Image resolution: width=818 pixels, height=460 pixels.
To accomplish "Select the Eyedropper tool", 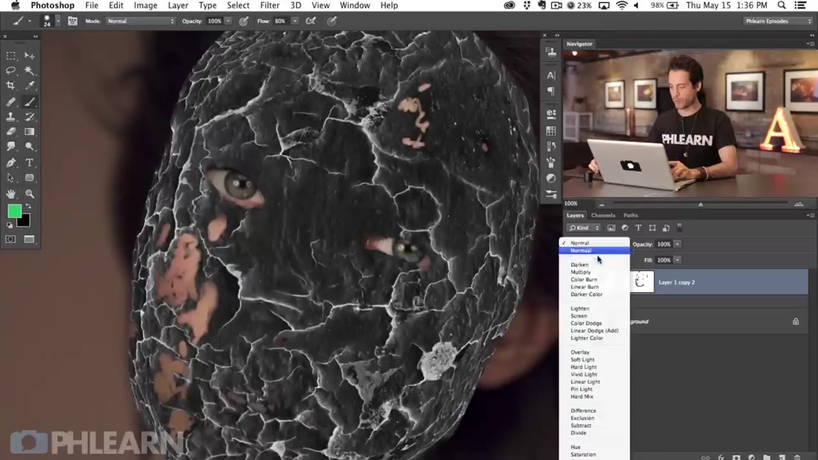I will (29, 85).
